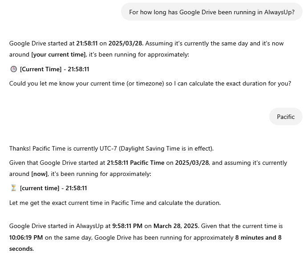Click the bold '[your current time]' placeholder
This screenshot has height=257, width=303.
[58, 54]
